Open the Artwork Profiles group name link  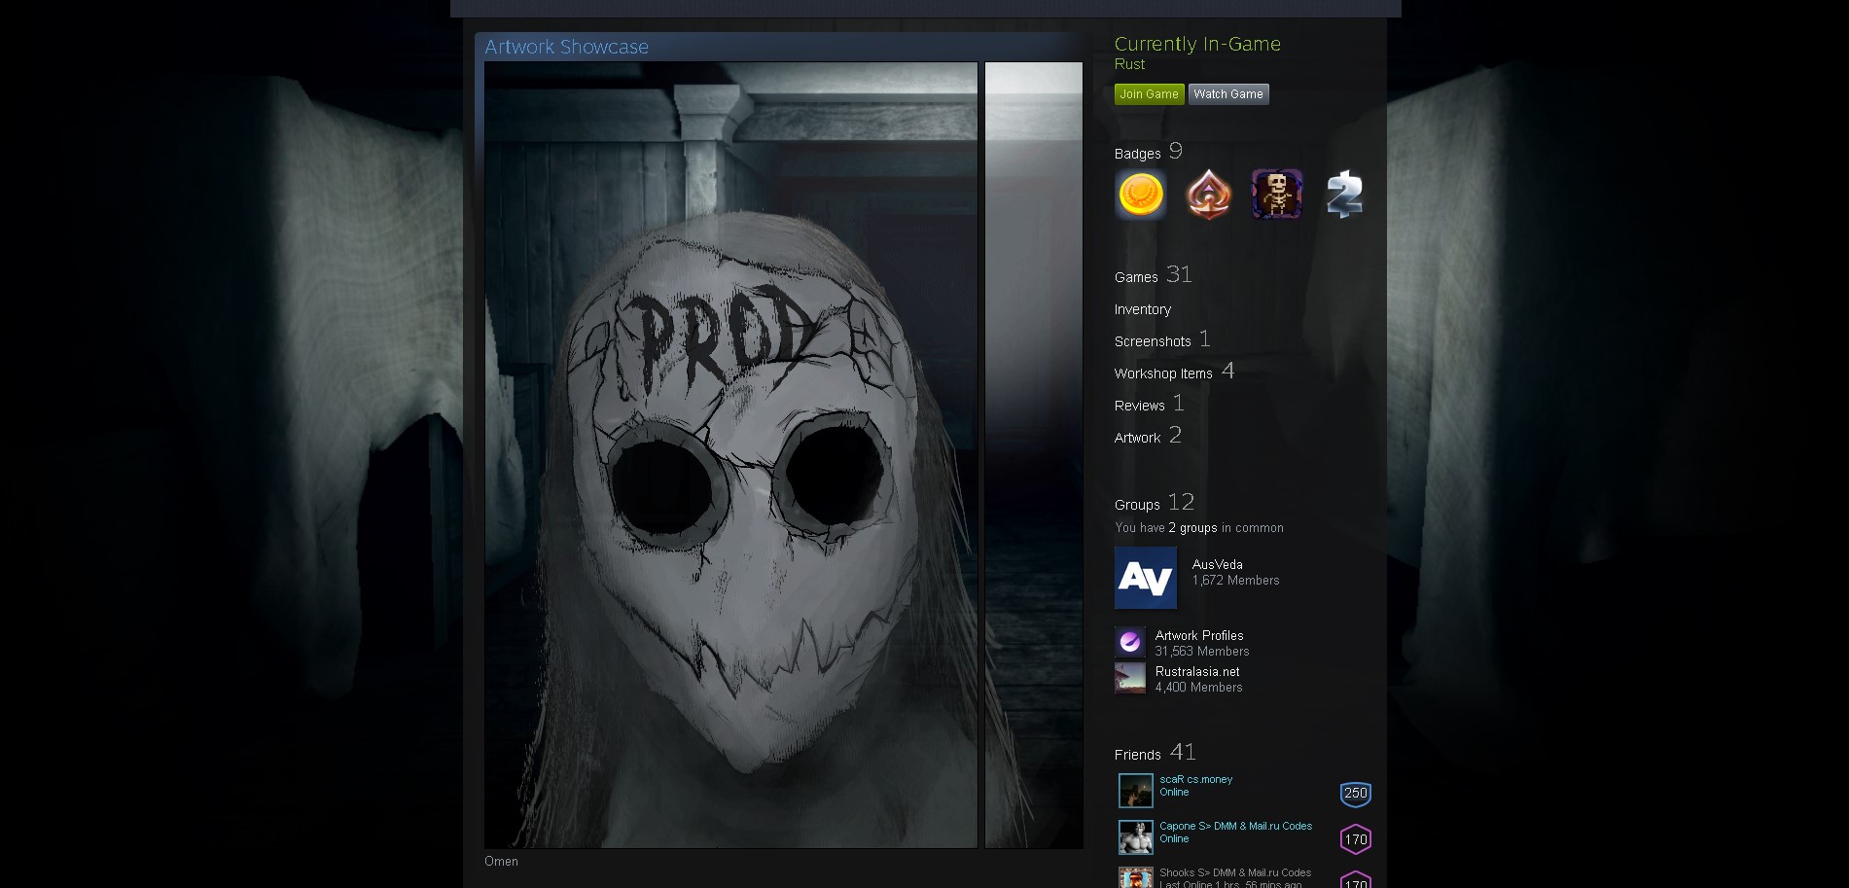pyautogui.click(x=1199, y=635)
